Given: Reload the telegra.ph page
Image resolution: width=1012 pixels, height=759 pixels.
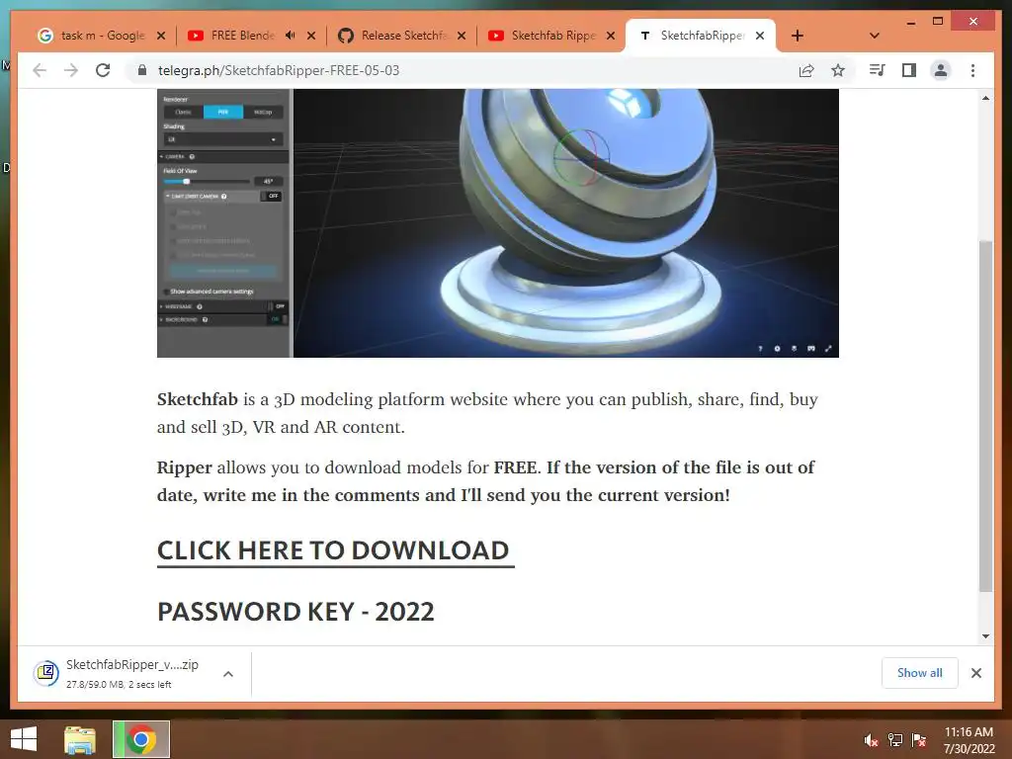Looking at the screenshot, I should click(x=103, y=70).
